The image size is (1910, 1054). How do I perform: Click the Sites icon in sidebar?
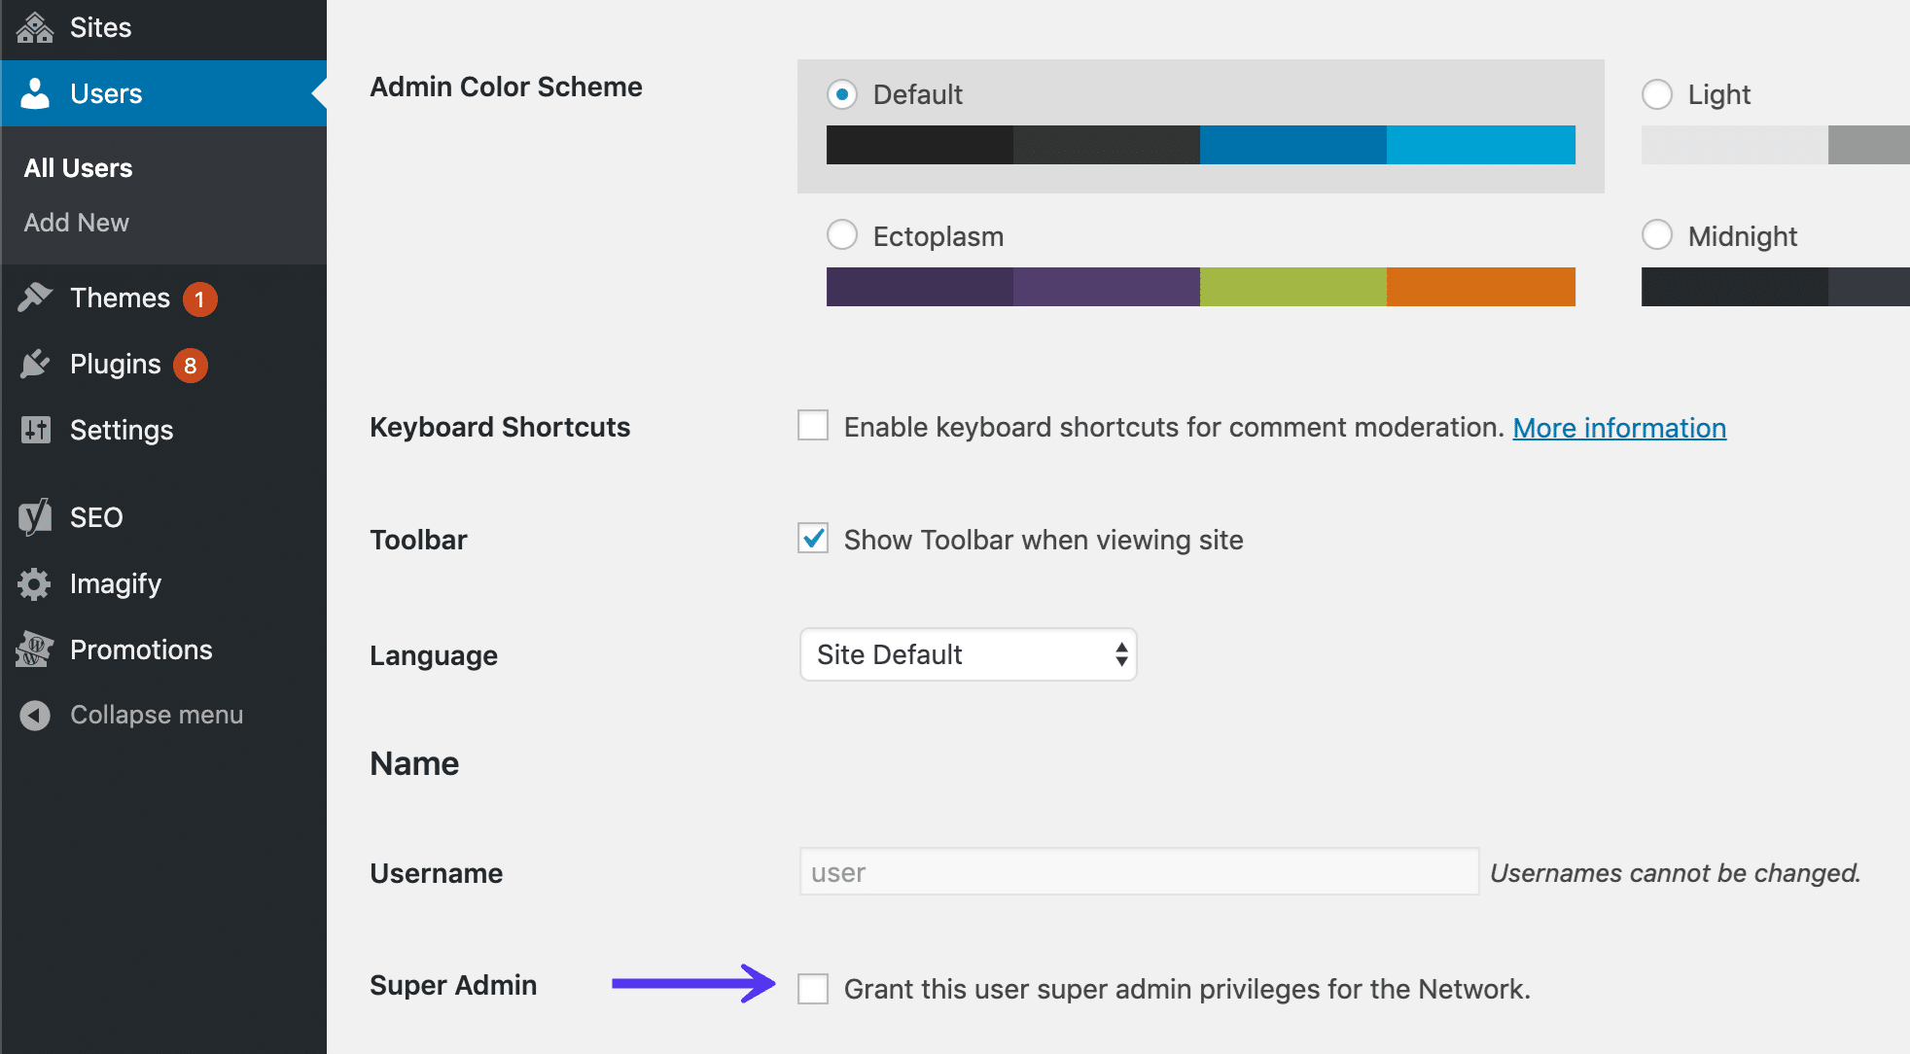click(x=34, y=30)
